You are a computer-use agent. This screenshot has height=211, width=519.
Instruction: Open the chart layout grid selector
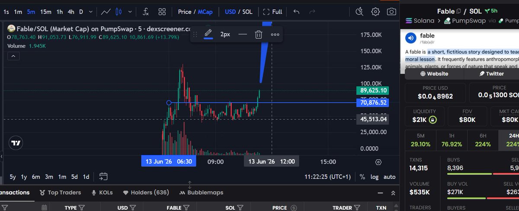pos(162,12)
